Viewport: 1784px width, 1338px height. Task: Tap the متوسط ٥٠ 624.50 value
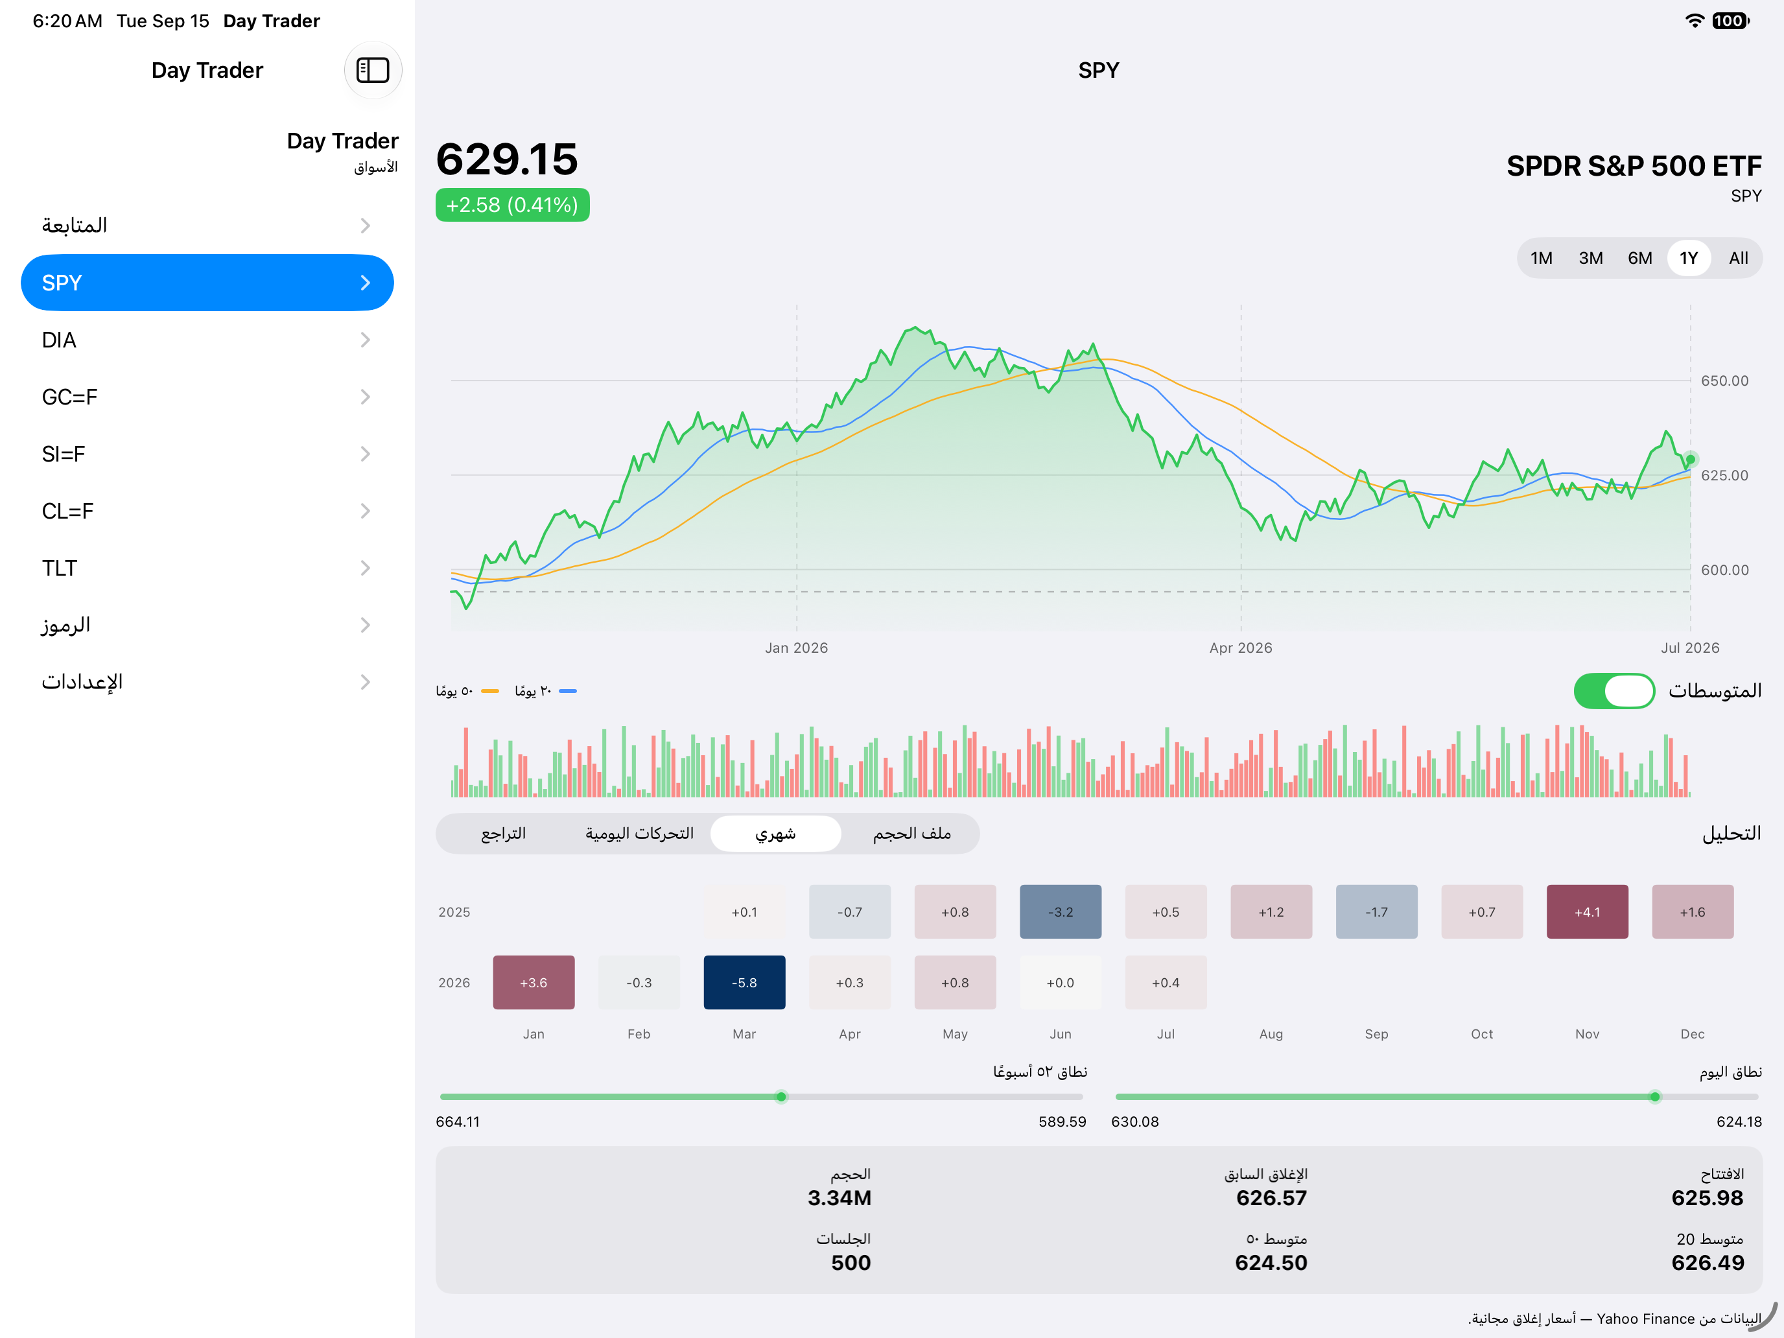pyautogui.click(x=1271, y=1262)
